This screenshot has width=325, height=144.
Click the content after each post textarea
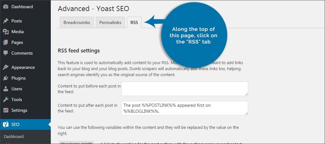[x=185, y=108]
